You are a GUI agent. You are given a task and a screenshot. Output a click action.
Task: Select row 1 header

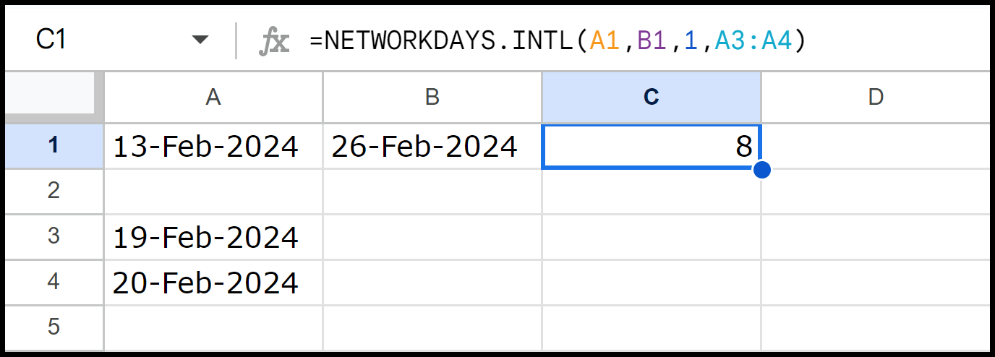click(x=54, y=146)
